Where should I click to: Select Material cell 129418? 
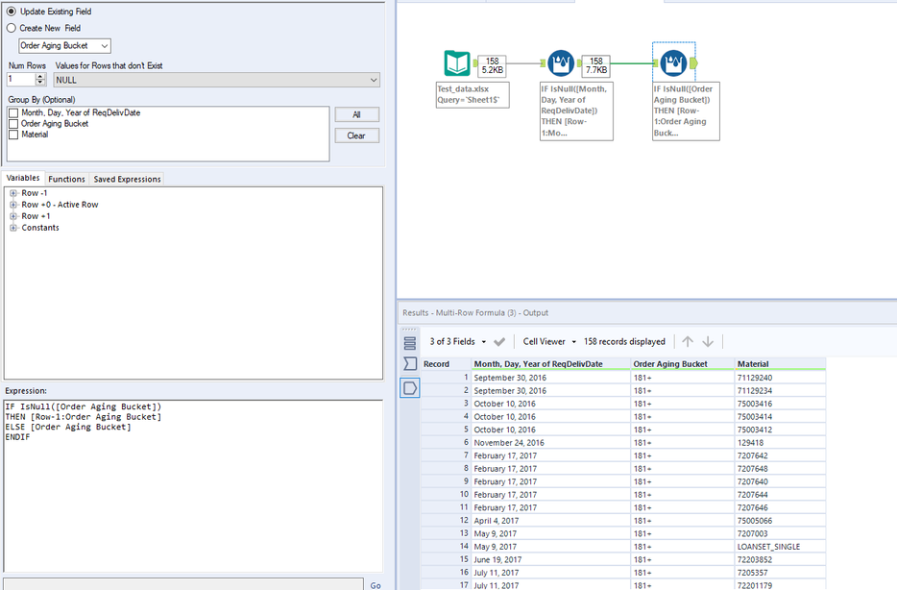pyautogui.click(x=780, y=443)
